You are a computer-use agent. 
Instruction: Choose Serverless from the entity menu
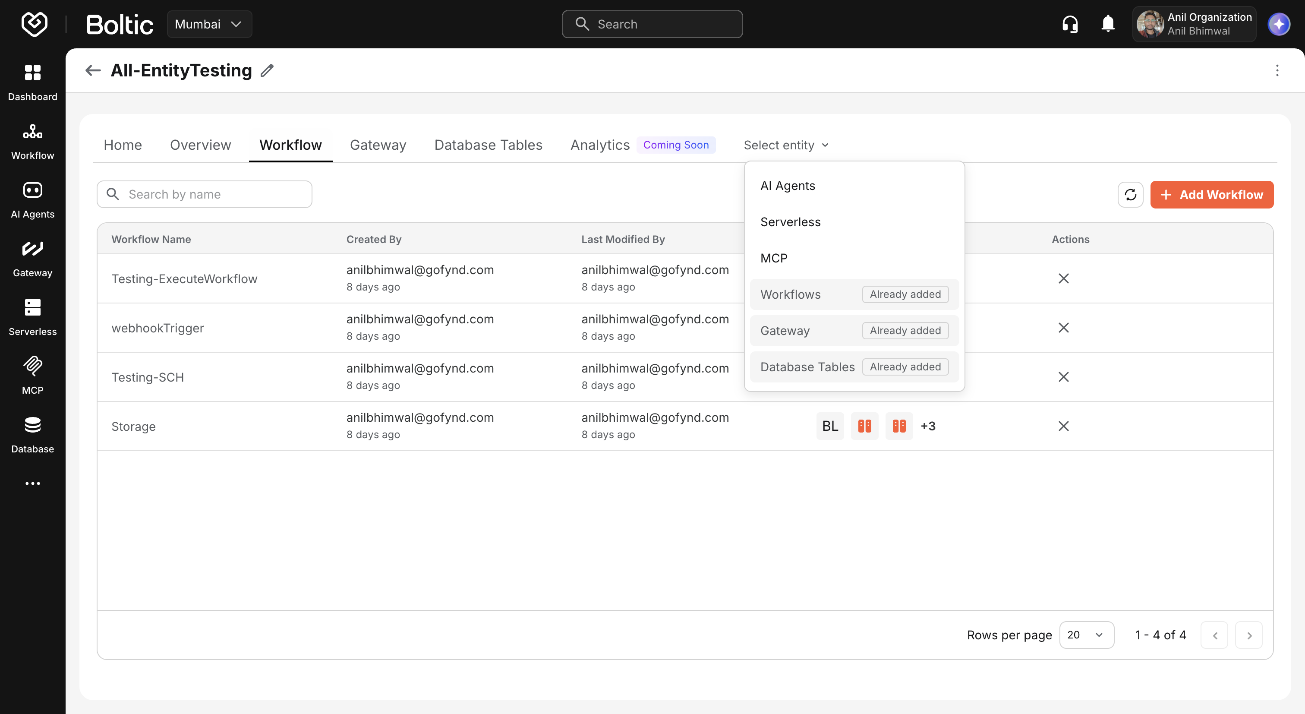854,222
